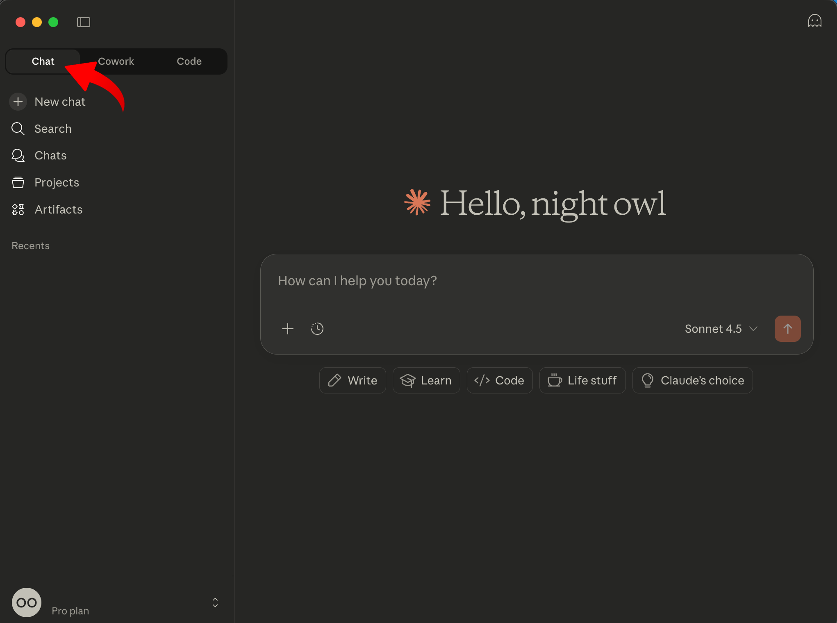
Task: Open the Sonnet 4.5 model dropdown
Action: coord(721,329)
